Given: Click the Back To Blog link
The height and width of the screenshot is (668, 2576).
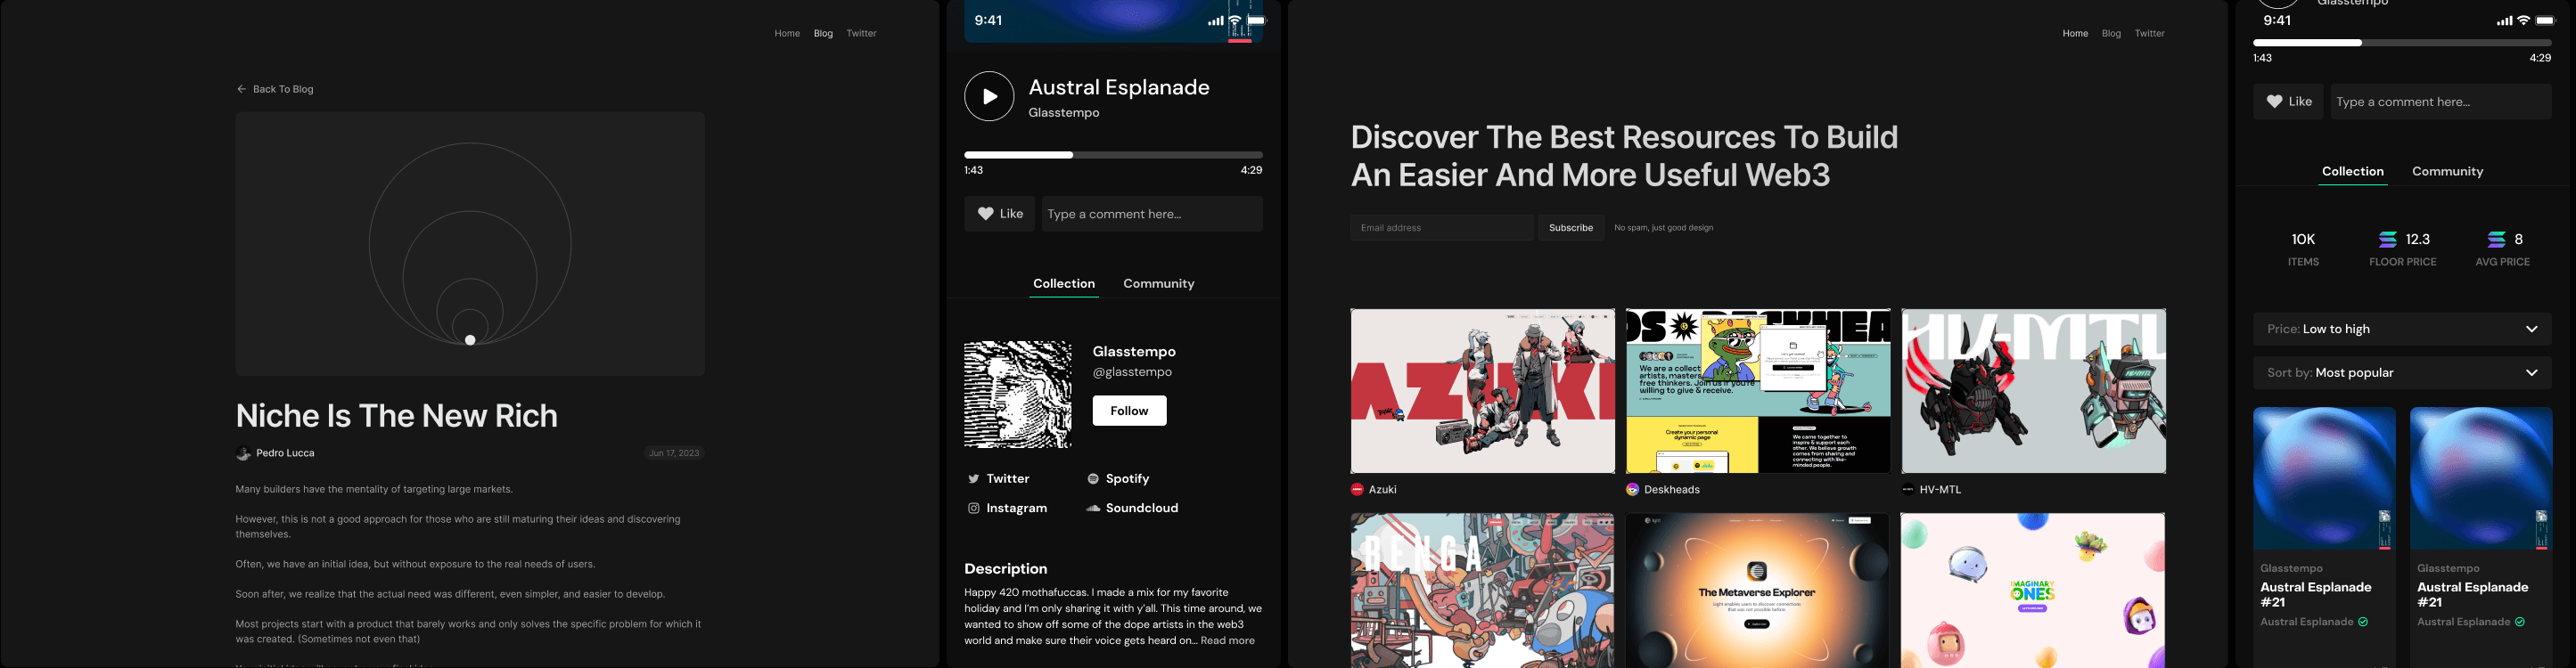Looking at the screenshot, I should 283,89.
